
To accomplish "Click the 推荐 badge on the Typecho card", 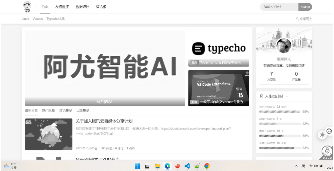I will [195, 63].
